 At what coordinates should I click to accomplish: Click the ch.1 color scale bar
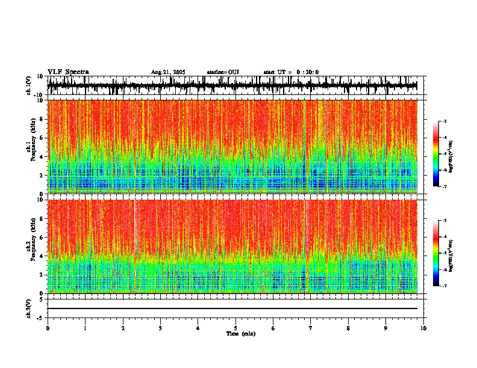tap(435, 154)
